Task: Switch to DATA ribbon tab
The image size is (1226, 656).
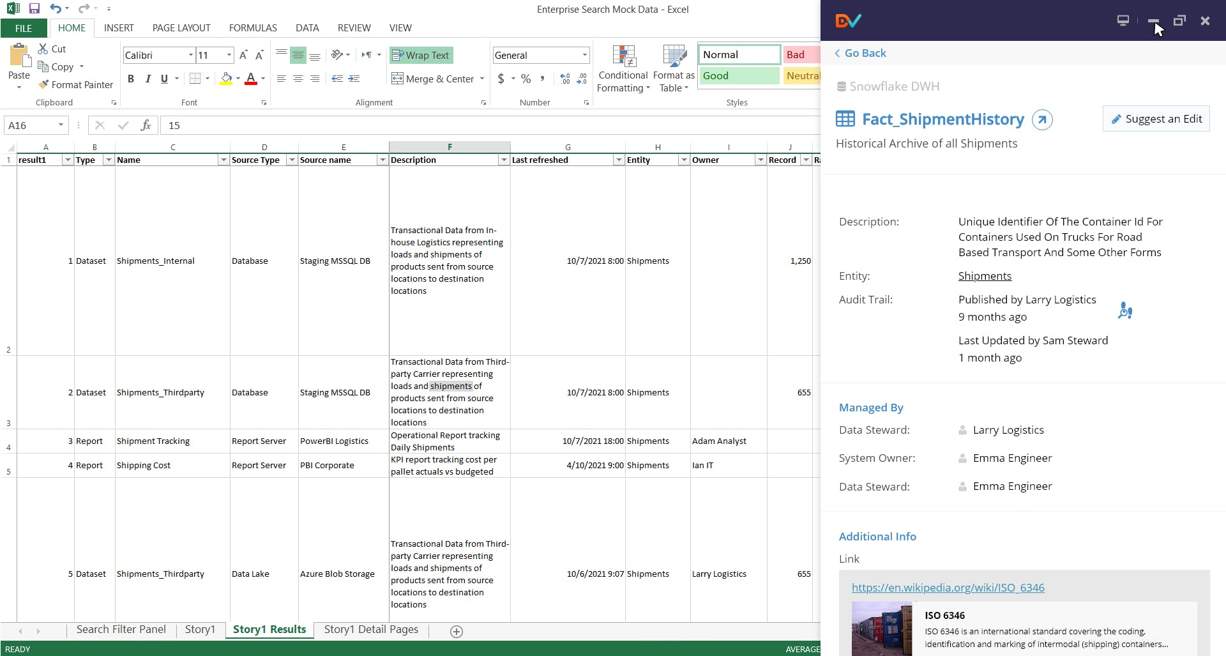Action: pos(307,28)
